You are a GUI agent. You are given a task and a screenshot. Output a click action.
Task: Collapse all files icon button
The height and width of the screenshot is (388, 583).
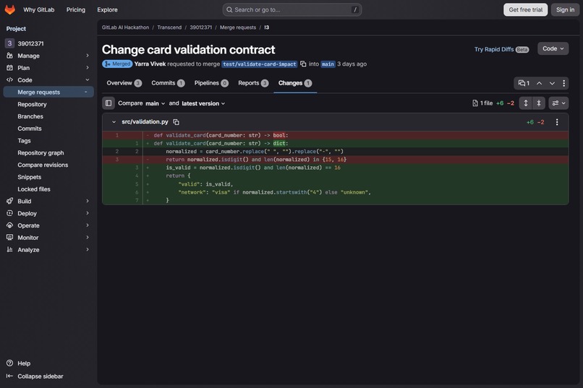539,103
